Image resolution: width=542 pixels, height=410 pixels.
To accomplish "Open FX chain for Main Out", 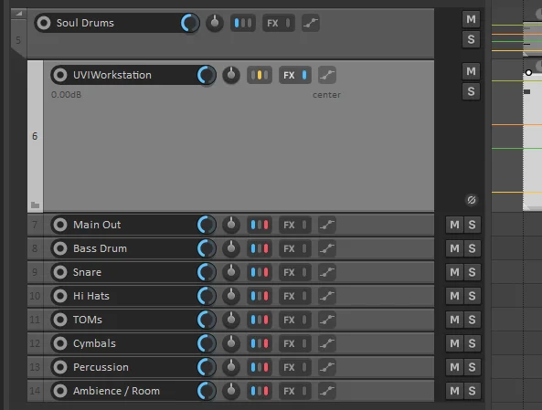I will (289, 225).
